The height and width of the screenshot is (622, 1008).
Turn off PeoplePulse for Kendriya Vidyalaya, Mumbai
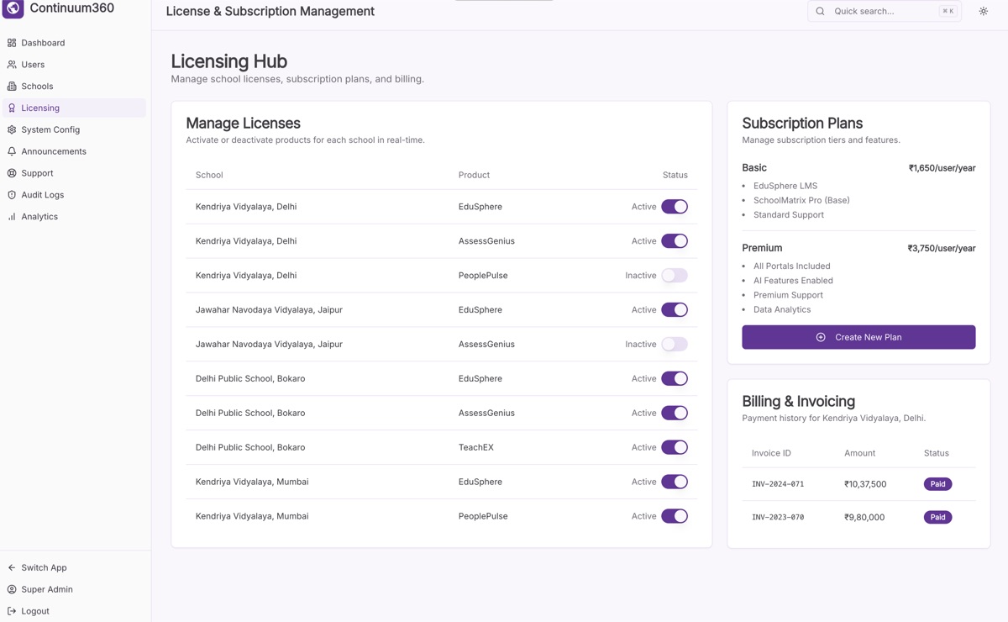pyautogui.click(x=675, y=517)
